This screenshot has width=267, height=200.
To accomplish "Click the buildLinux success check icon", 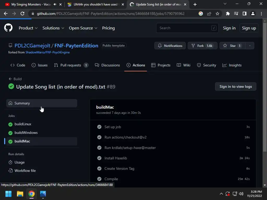I will click(x=10, y=124).
